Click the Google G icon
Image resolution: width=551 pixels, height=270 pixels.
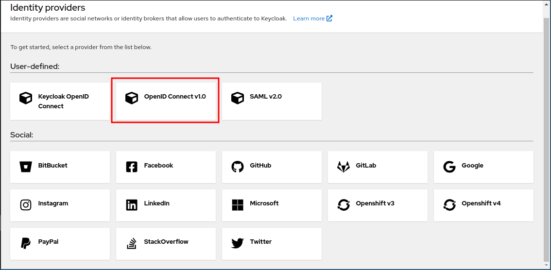pos(449,167)
